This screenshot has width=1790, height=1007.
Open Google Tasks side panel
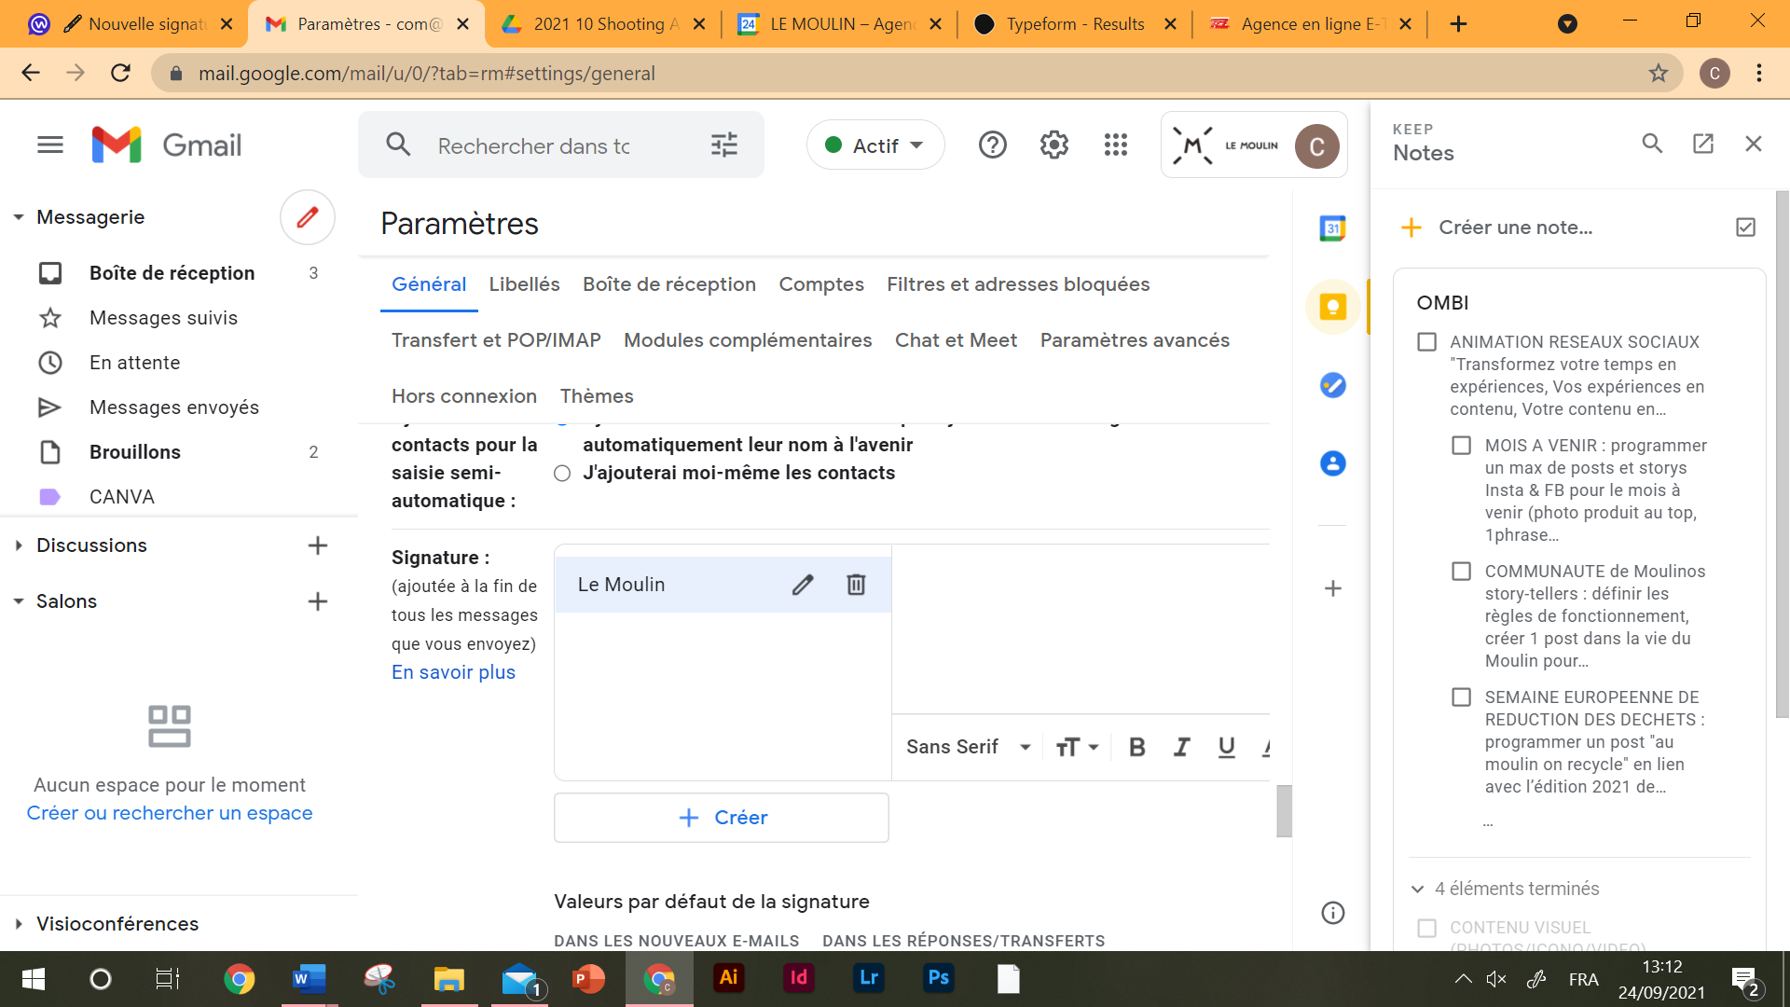coord(1332,385)
